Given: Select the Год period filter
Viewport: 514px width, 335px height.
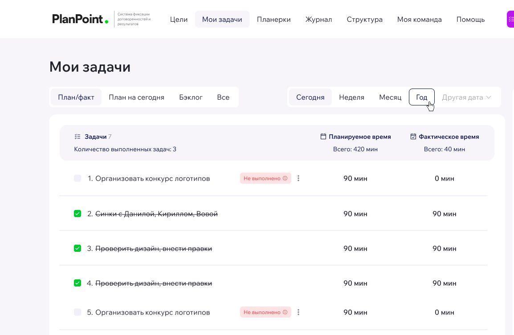Looking at the screenshot, I should pos(421,97).
